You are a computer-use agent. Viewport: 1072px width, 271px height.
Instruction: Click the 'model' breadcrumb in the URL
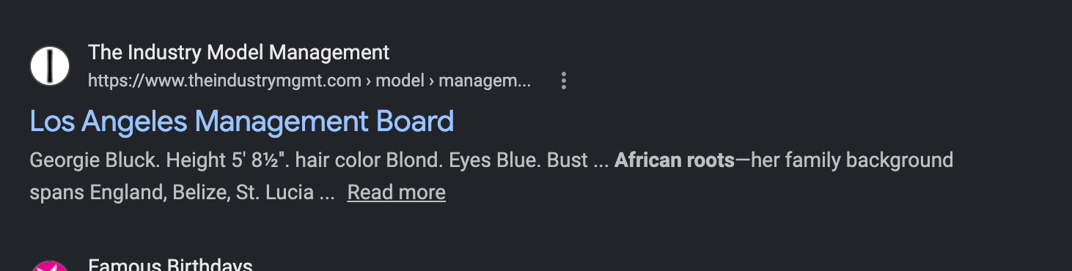click(x=400, y=81)
